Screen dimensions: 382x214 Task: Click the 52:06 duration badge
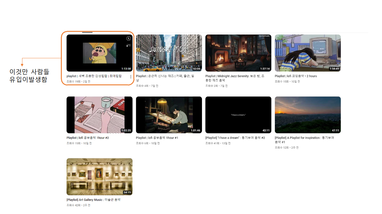197,69
